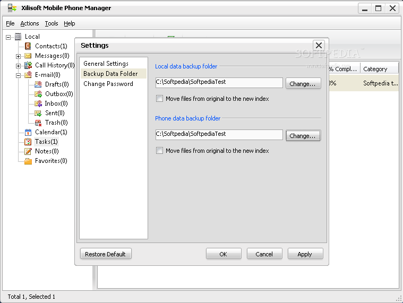
Task: Click the Restore Default button
Action: click(x=106, y=254)
